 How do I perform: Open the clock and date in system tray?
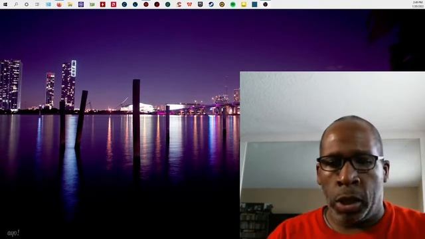click(418, 4)
